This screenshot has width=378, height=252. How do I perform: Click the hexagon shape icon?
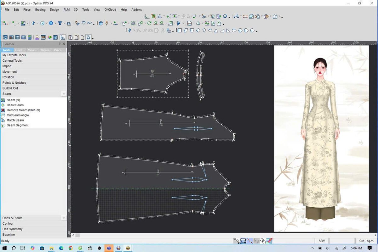(x=240, y=31)
